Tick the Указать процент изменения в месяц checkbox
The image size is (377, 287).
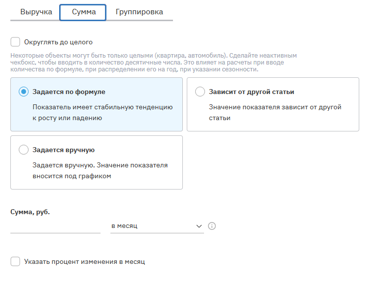coord(15,261)
